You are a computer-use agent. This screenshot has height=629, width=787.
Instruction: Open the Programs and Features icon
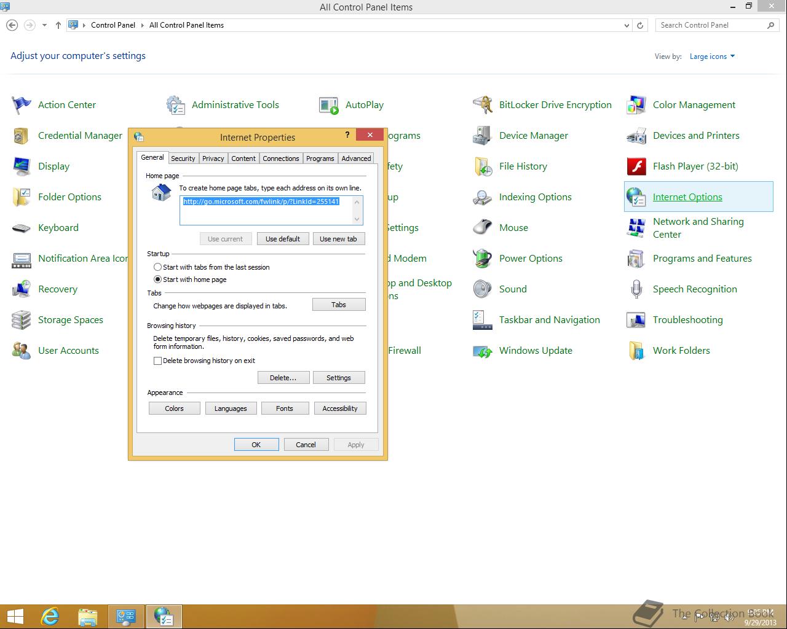[636, 259]
